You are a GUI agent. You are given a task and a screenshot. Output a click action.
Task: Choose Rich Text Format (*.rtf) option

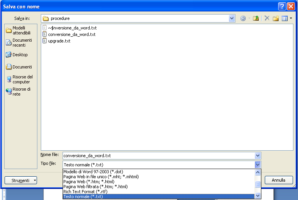click(x=159, y=192)
